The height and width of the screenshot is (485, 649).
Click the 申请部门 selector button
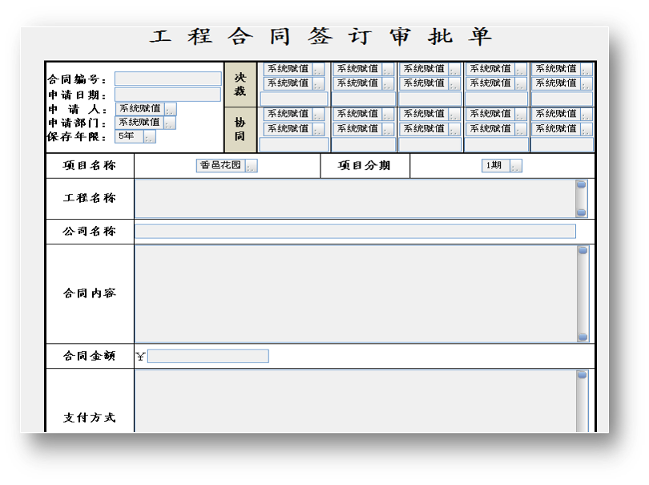(x=169, y=123)
